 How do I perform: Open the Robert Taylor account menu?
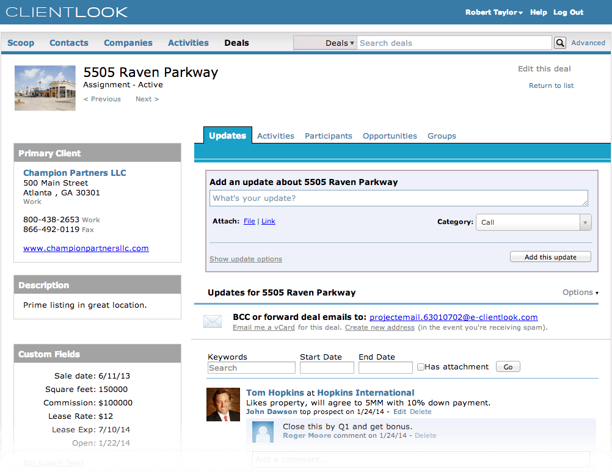pyautogui.click(x=494, y=12)
